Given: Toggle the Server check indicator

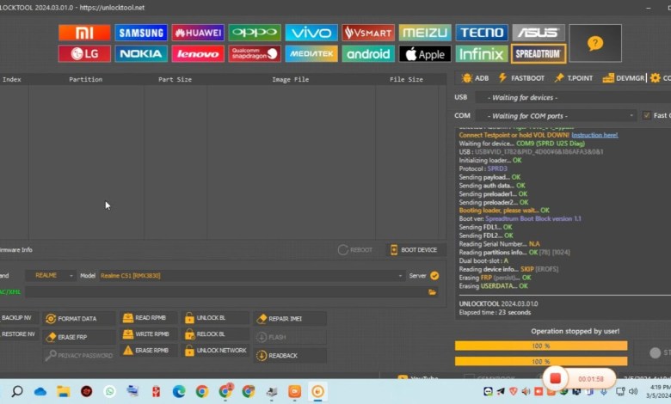Looking at the screenshot, I should 434,276.
